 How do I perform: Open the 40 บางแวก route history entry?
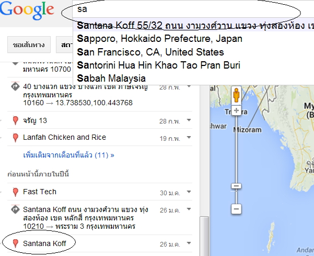click(85, 95)
